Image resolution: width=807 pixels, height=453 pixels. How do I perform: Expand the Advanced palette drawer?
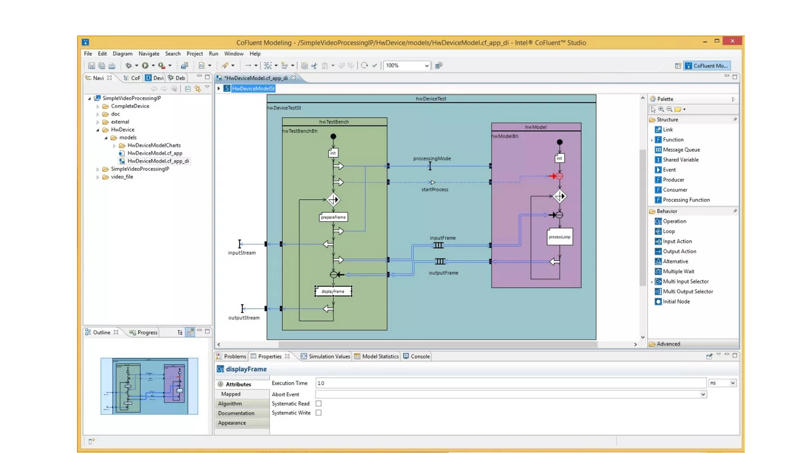[x=693, y=344]
